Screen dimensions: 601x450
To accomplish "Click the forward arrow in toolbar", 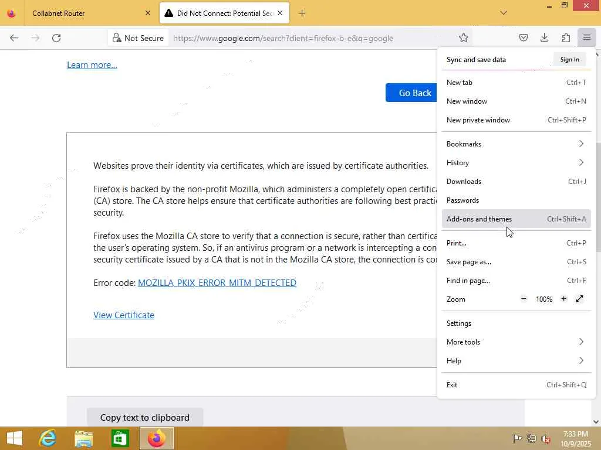I will point(35,38).
